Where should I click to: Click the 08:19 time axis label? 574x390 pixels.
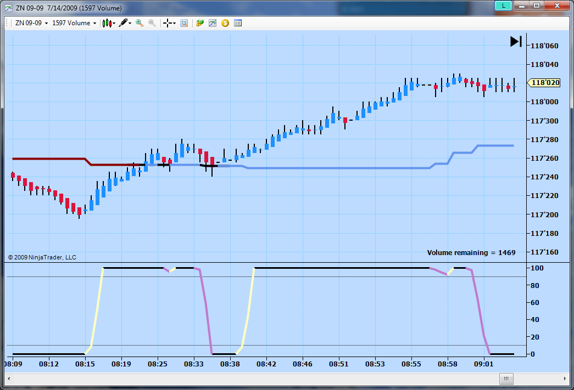pyautogui.click(x=121, y=364)
